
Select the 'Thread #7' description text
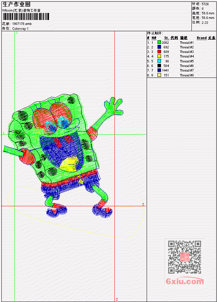(x=187, y=71)
